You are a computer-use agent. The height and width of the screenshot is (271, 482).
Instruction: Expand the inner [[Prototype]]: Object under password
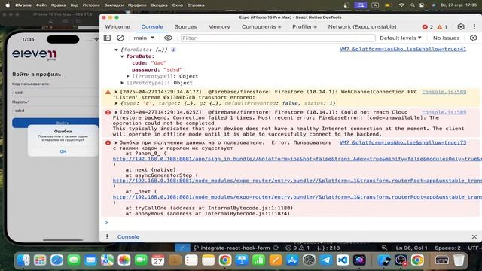(x=128, y=76)
